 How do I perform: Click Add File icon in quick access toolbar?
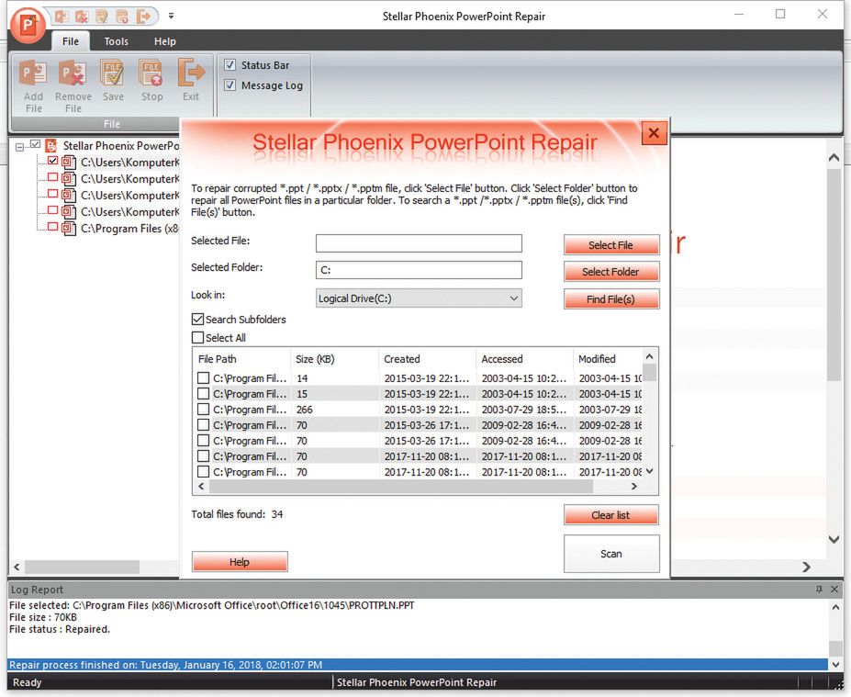62,17
